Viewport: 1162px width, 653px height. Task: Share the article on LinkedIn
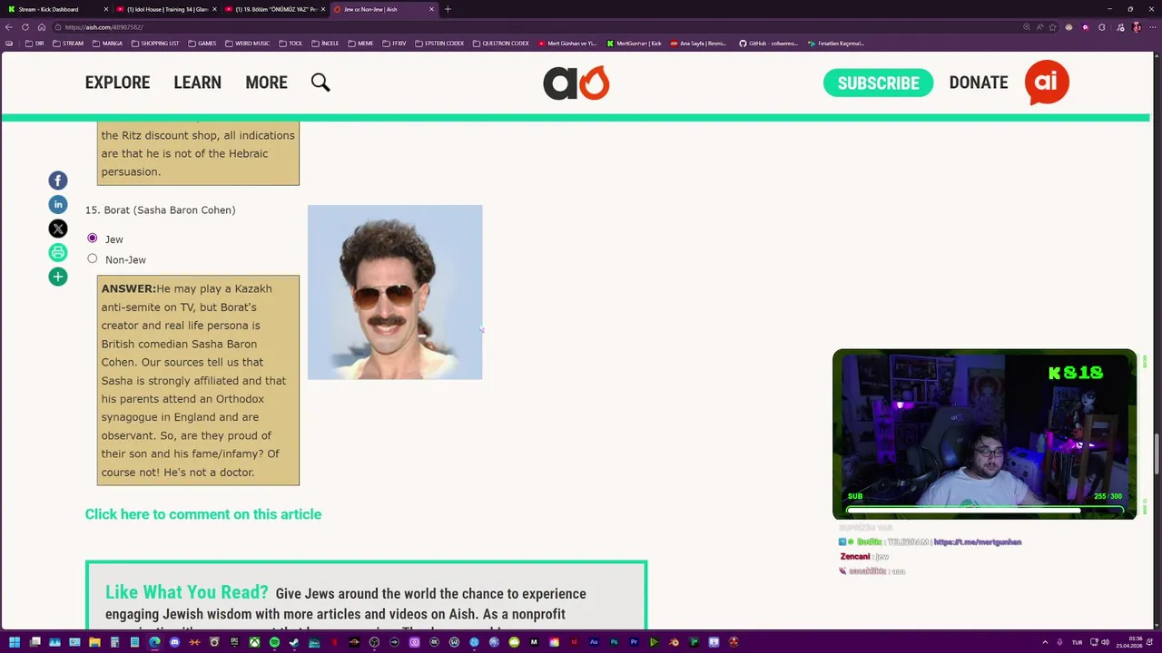(x=58, y=205)
